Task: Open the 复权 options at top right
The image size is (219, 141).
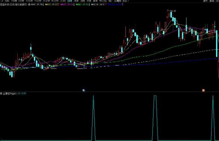Action: pos(205,1)
